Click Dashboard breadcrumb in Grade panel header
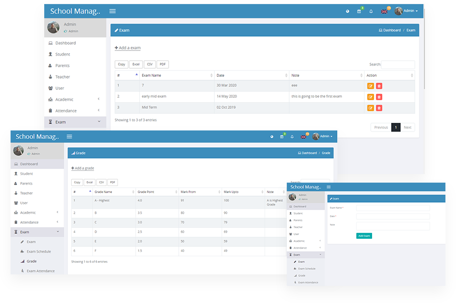This screenshot has height=303, width=456. 307,153
